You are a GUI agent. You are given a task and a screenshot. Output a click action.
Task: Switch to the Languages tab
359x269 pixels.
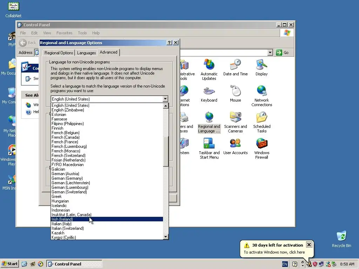86,53
